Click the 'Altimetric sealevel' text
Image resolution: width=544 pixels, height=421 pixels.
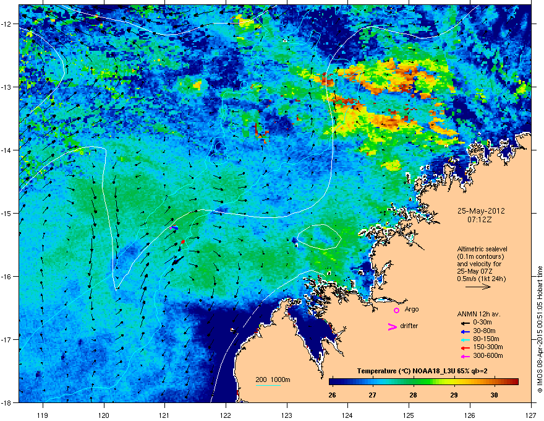[482, 249]
